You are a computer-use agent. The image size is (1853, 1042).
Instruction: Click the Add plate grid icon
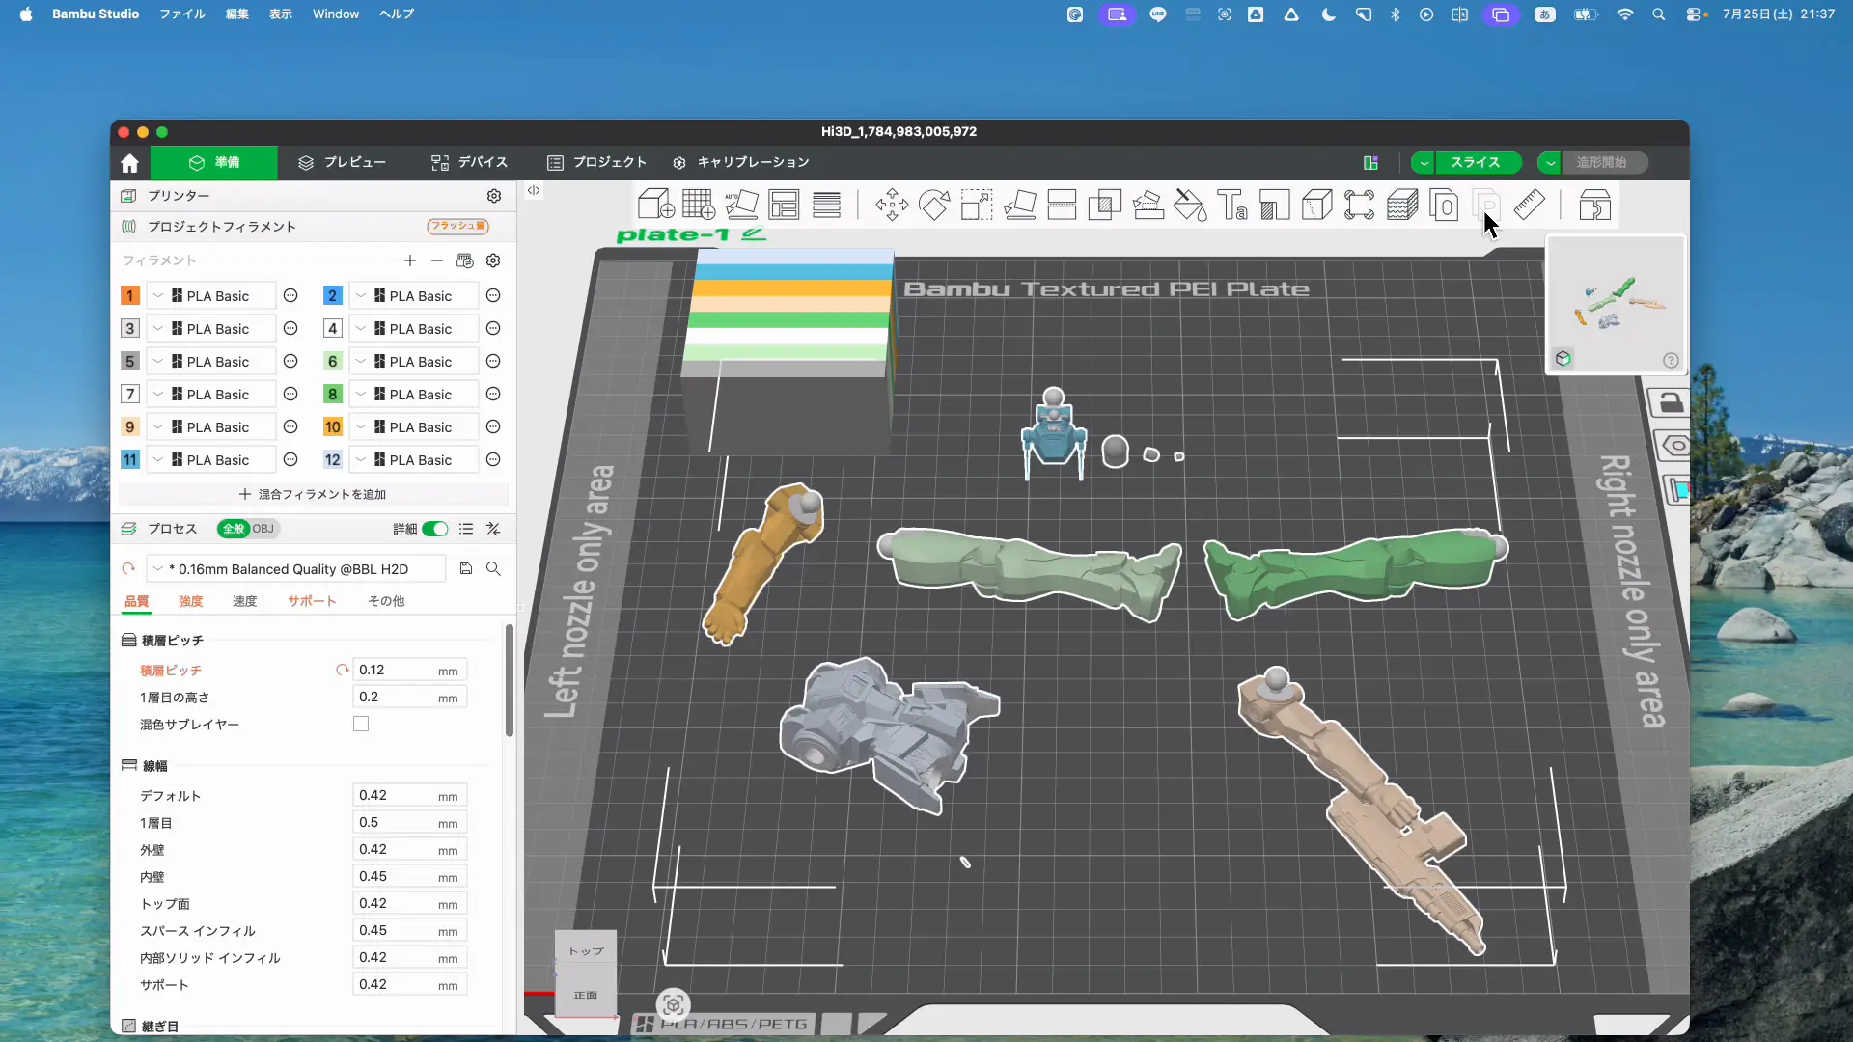pyautogui.click(x=699, y=205)
